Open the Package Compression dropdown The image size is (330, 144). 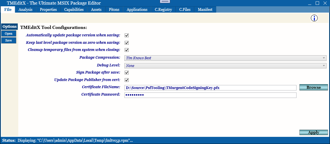click(225, 58)
